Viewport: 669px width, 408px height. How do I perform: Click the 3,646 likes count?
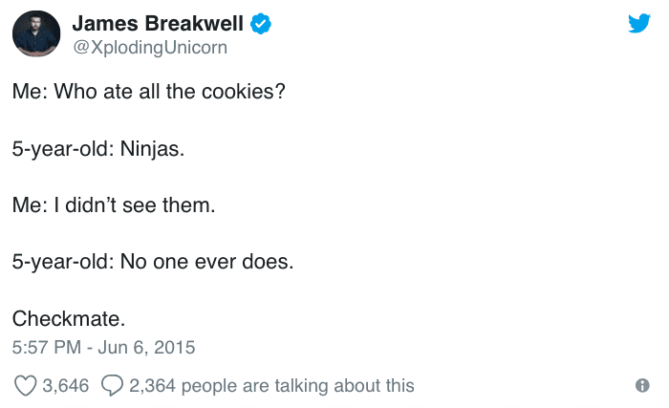(66, 385)
